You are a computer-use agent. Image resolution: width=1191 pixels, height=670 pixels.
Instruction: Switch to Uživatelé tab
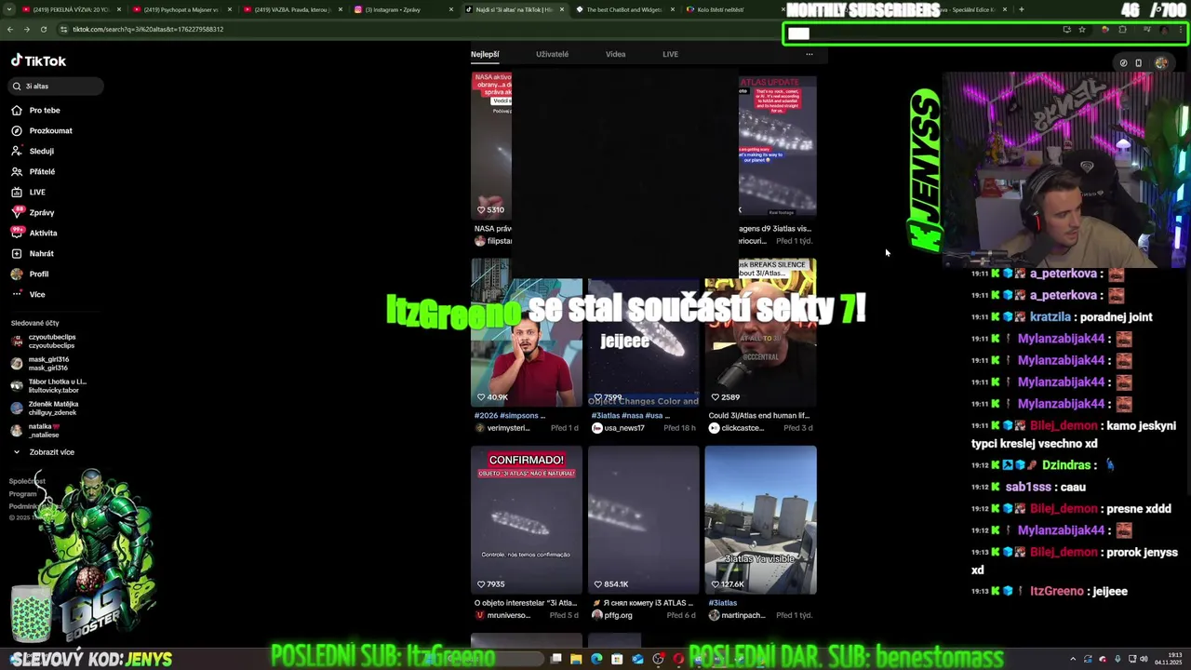pos(552,54)
